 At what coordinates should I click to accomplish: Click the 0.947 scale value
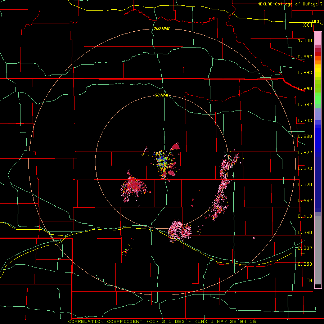pyautogui.click(x=305, y=57)
